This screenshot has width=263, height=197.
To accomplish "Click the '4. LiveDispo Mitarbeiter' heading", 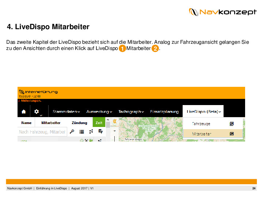I will 48,27.
